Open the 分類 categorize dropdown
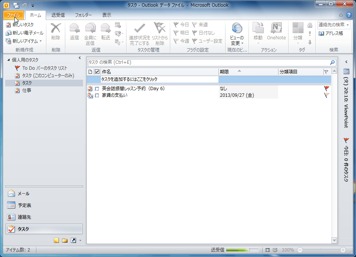Viewport: 356px width, 257px height. pyautogui.click(x=298, y=34)
